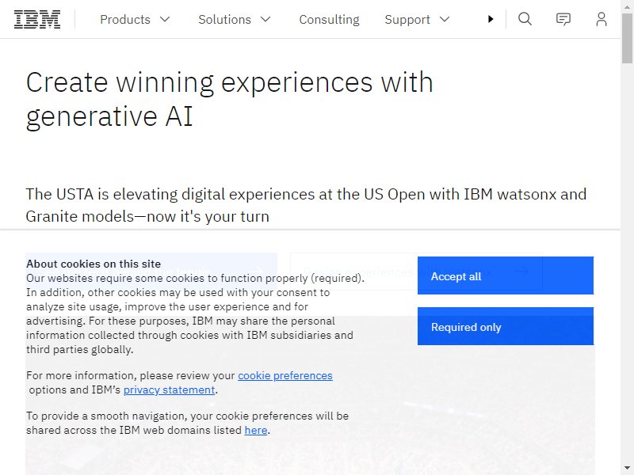The image size is (634, 475).
Task: Click the scrollbar down arrow
Action: 627,469
